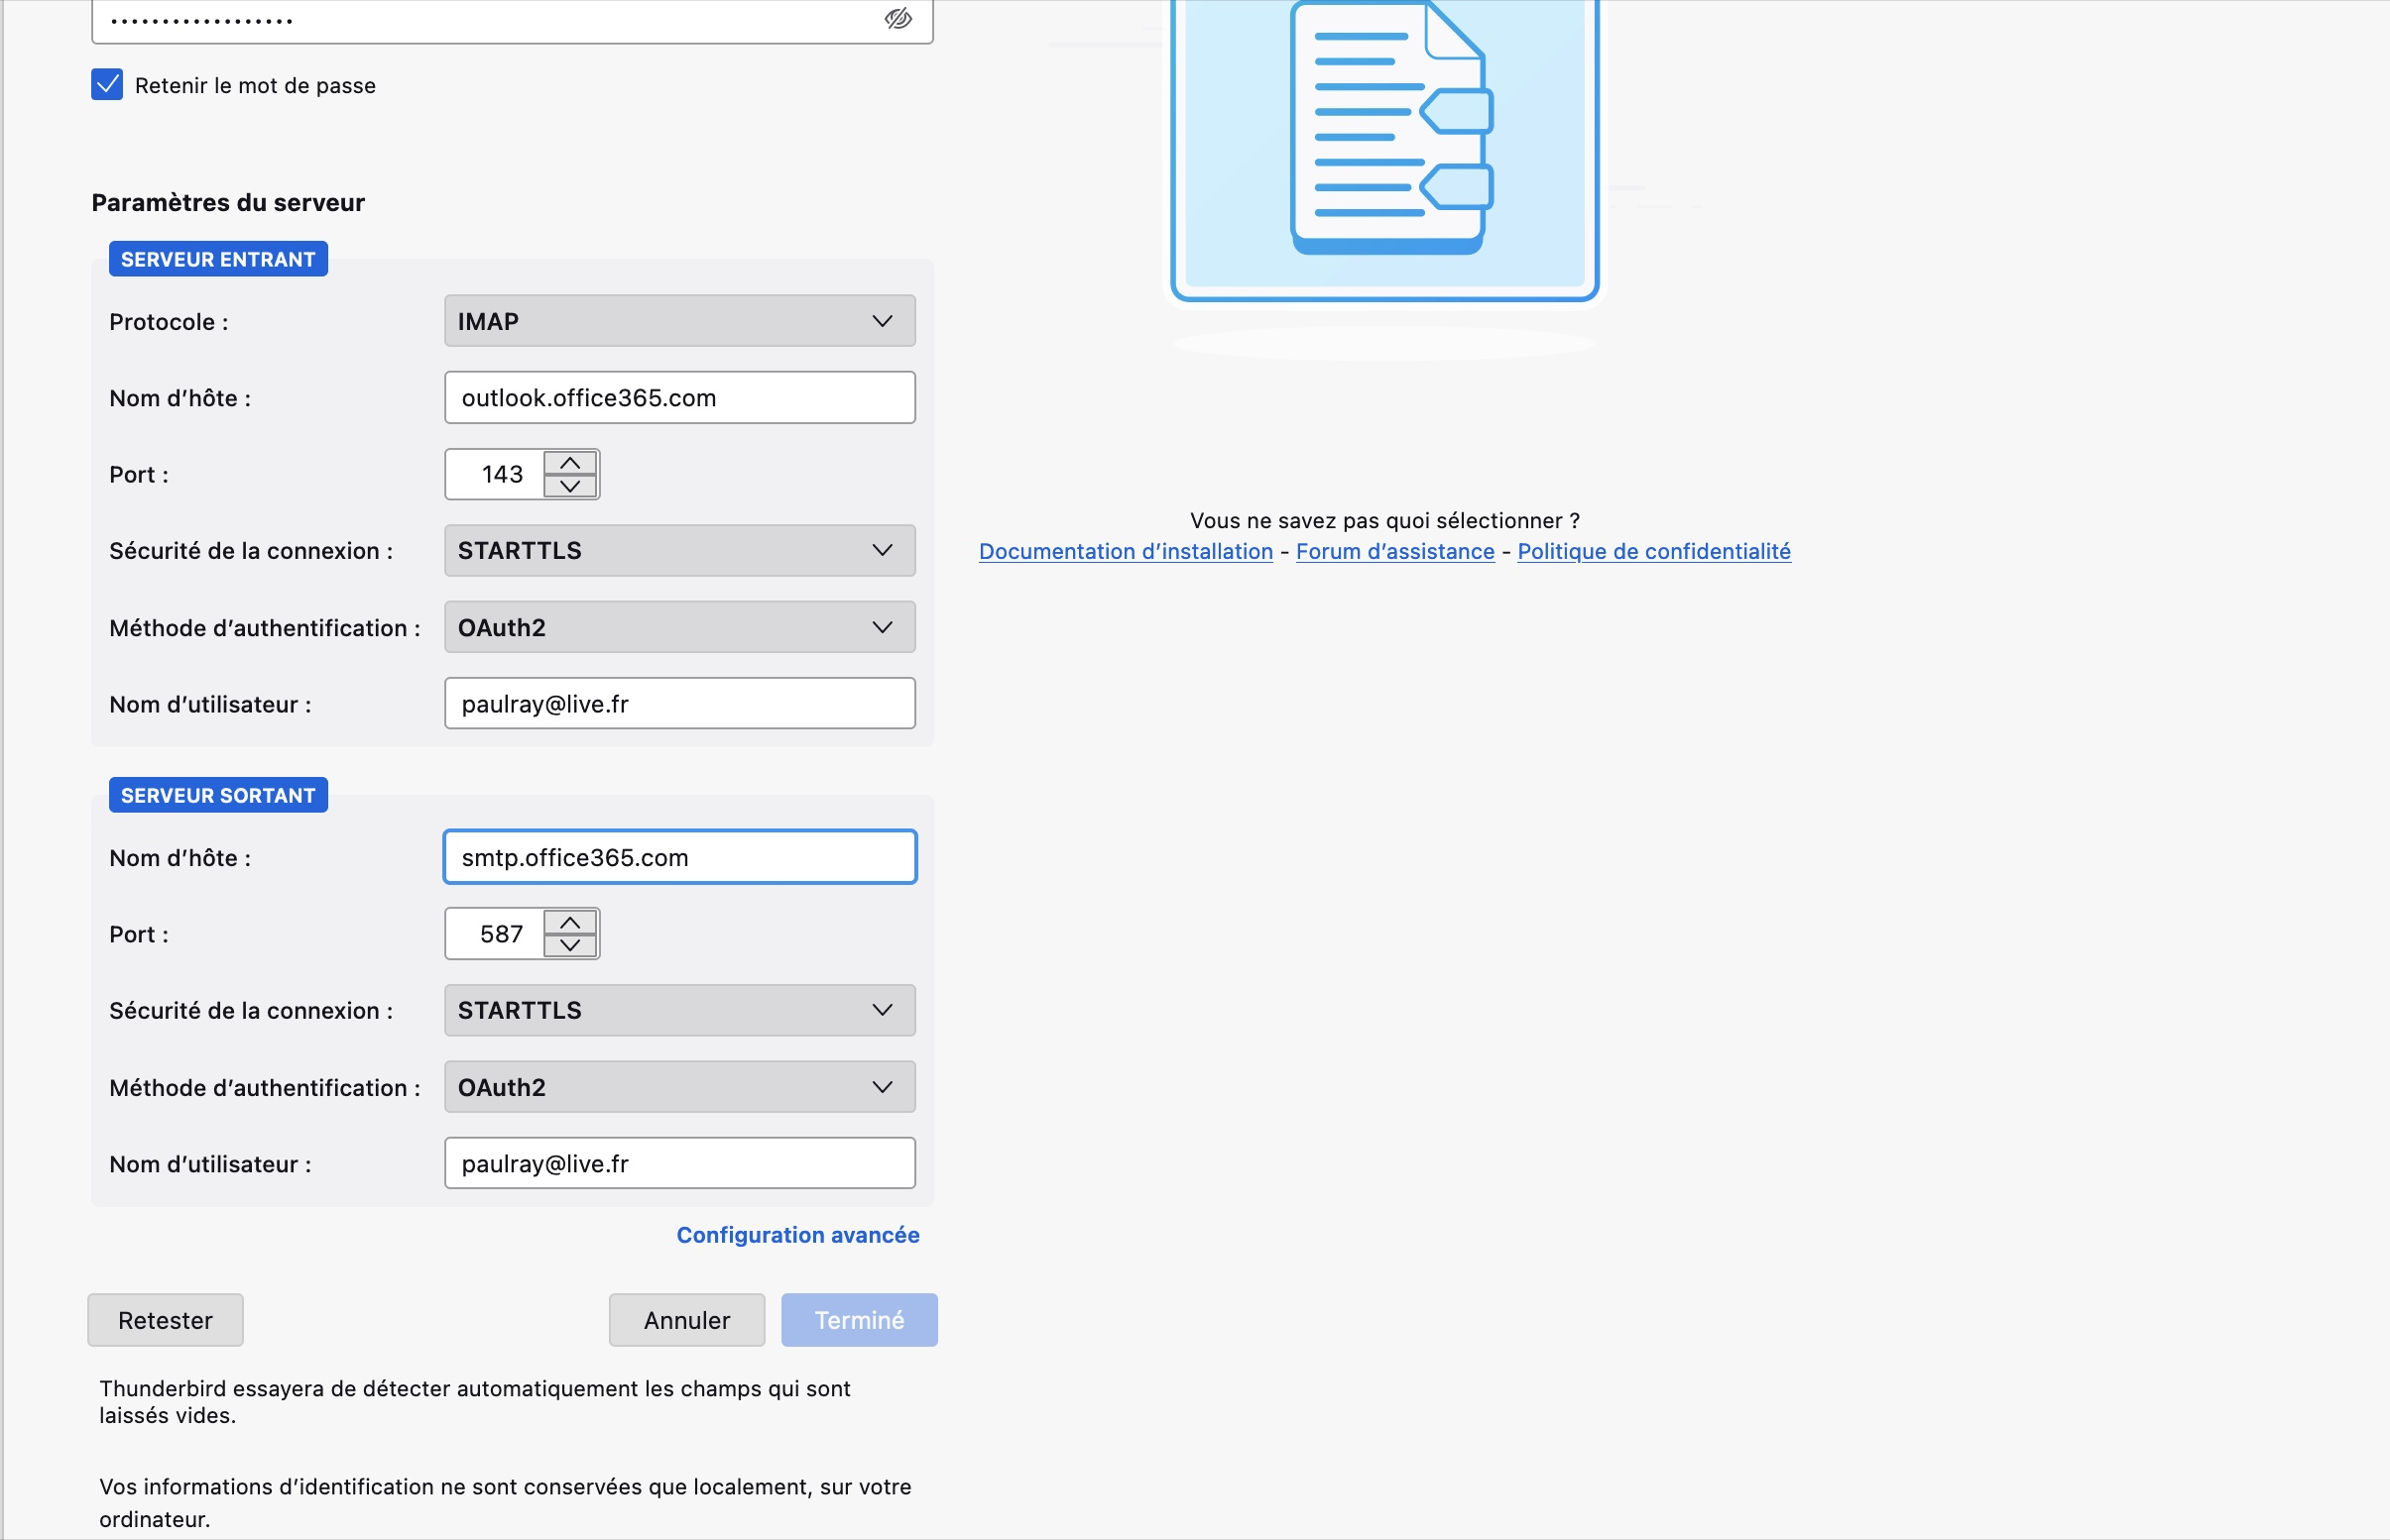The width and height of the screenshot is (2390, 1540).
Task: Click incoming Nom d'utilisateur field
Action: [x=679, y=704]
